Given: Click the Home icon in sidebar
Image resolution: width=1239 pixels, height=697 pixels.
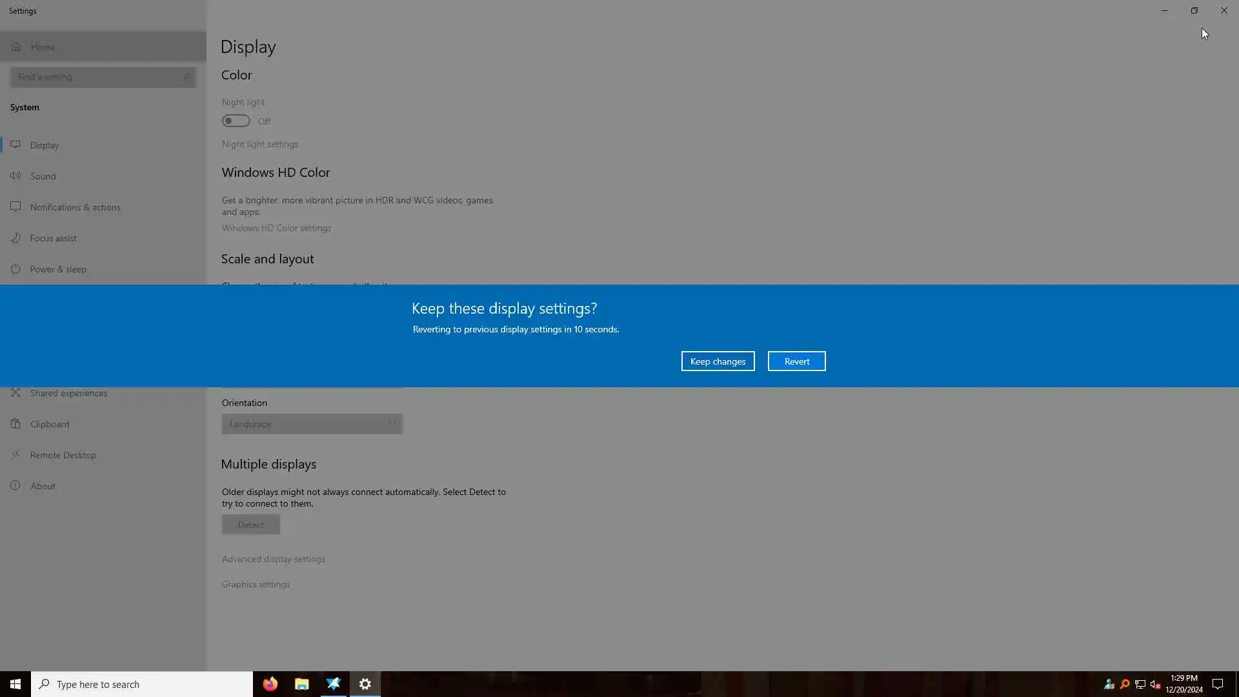Looking at the screenshot, I should pyautogui.click(x=16, y=47).
